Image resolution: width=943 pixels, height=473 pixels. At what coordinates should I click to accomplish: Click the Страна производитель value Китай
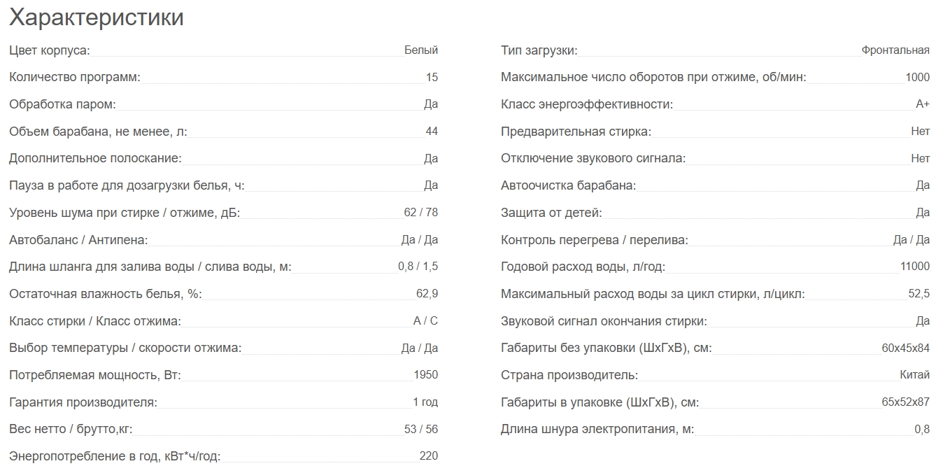(x=914, y=375)
